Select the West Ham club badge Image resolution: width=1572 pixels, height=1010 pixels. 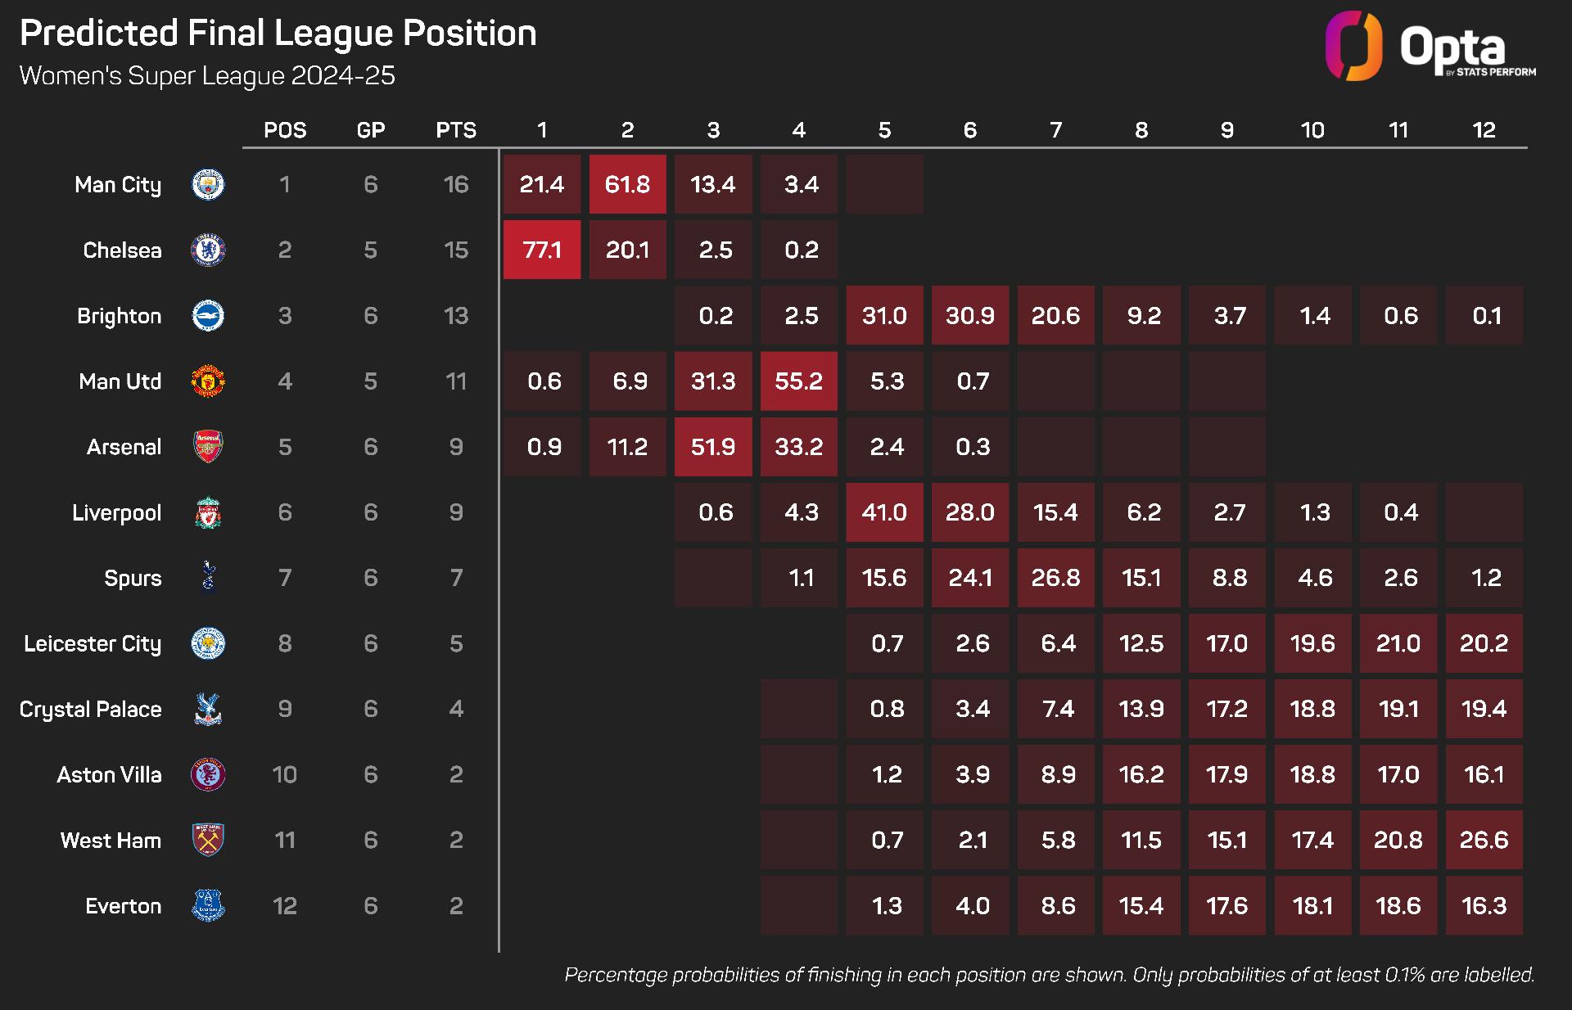pos(208,840)
